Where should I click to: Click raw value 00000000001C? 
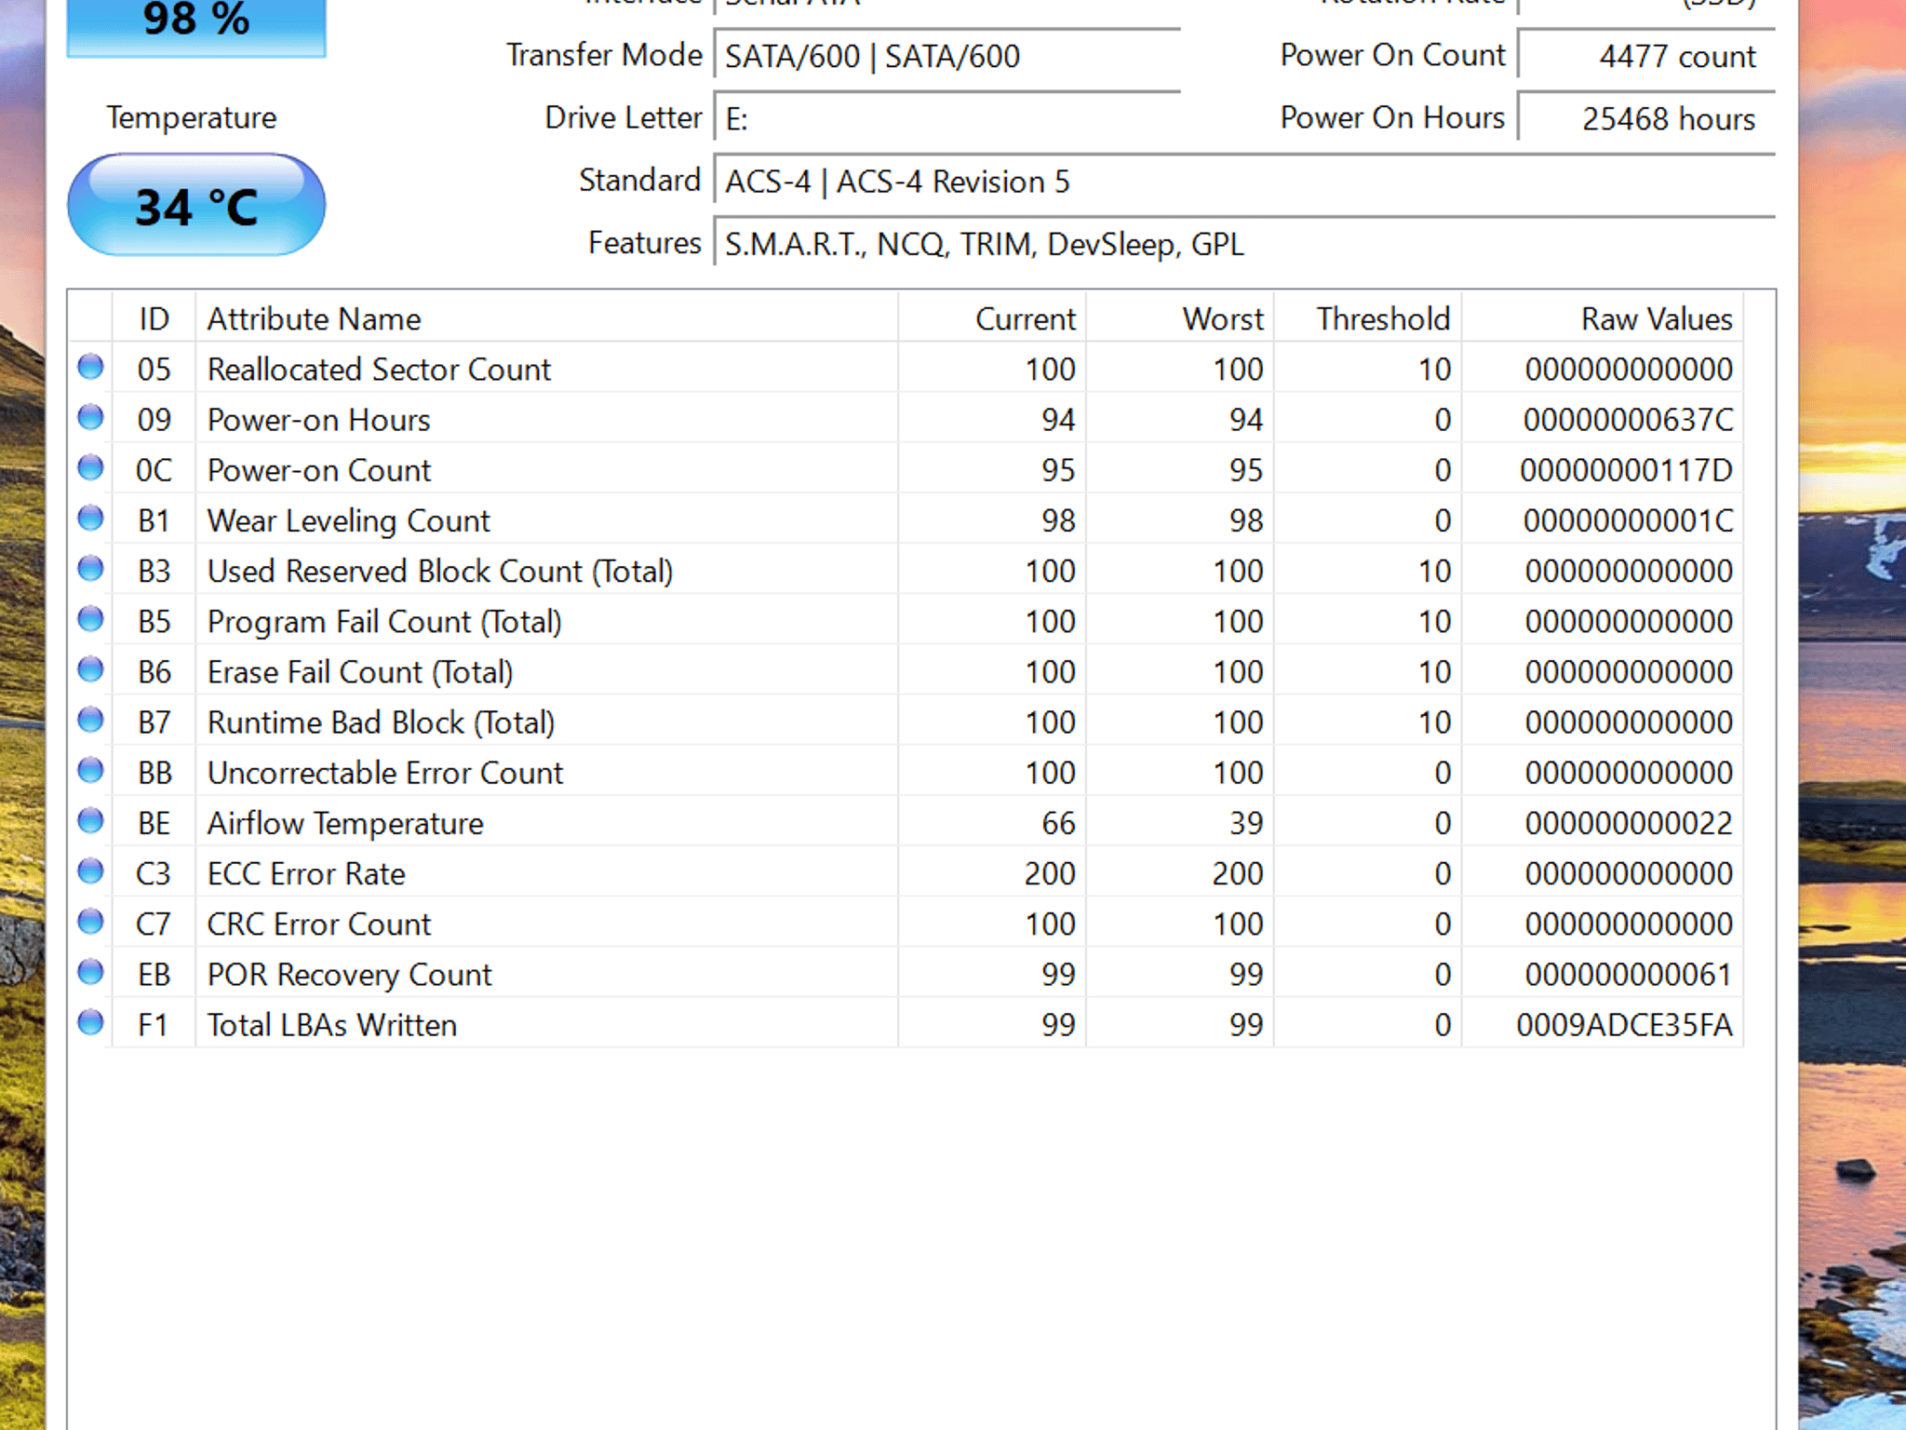point(1628,520)
